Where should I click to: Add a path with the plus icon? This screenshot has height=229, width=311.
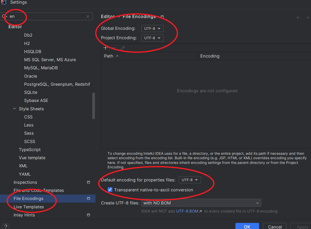(x=105, y=48)
